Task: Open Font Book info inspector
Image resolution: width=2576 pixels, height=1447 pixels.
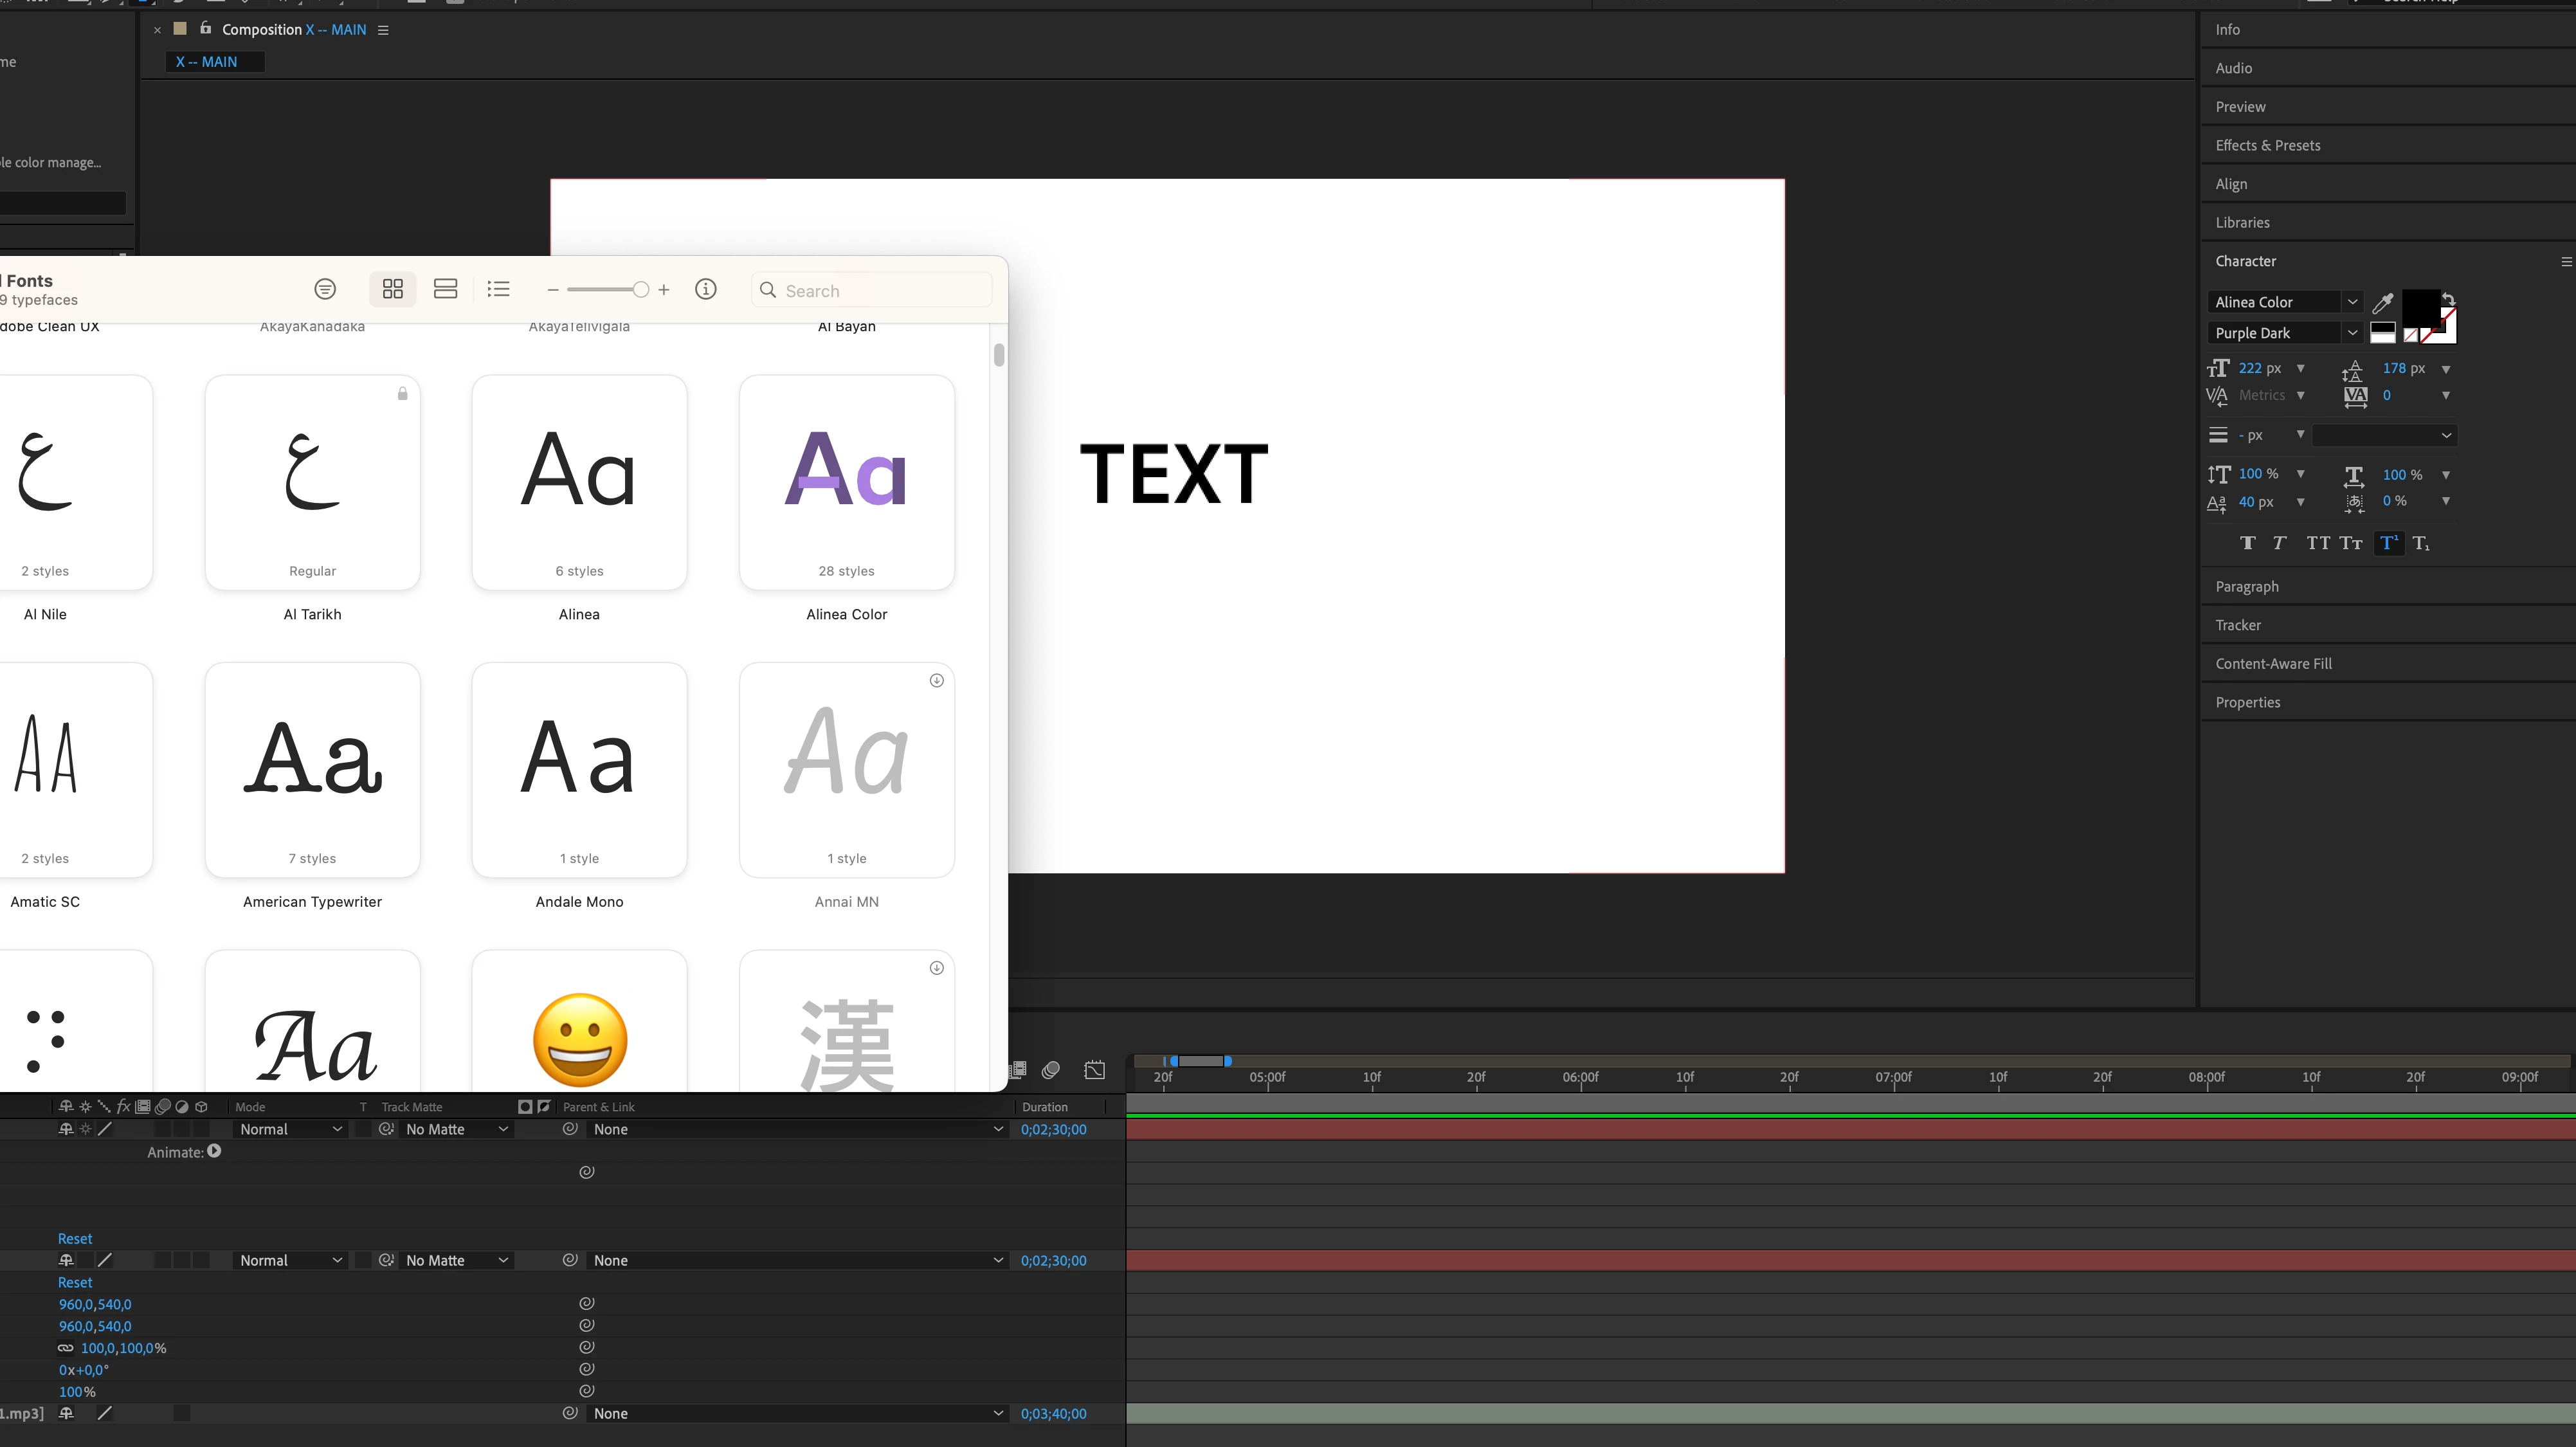Action: click(x=705, y=289)
